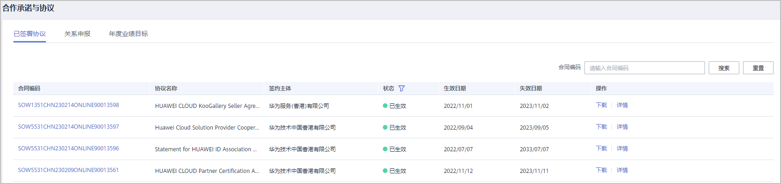View 详情 for HUAWEI ID Association statement

click(622, 148)
